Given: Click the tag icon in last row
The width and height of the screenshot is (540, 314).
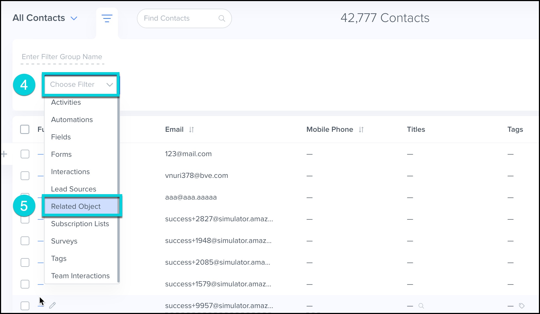Looking at the screenshot, I should (522, 306).
